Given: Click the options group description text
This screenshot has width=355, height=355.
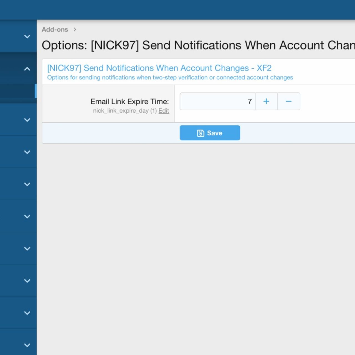Looking at the screenshot, I should click(x=170, y=77).
